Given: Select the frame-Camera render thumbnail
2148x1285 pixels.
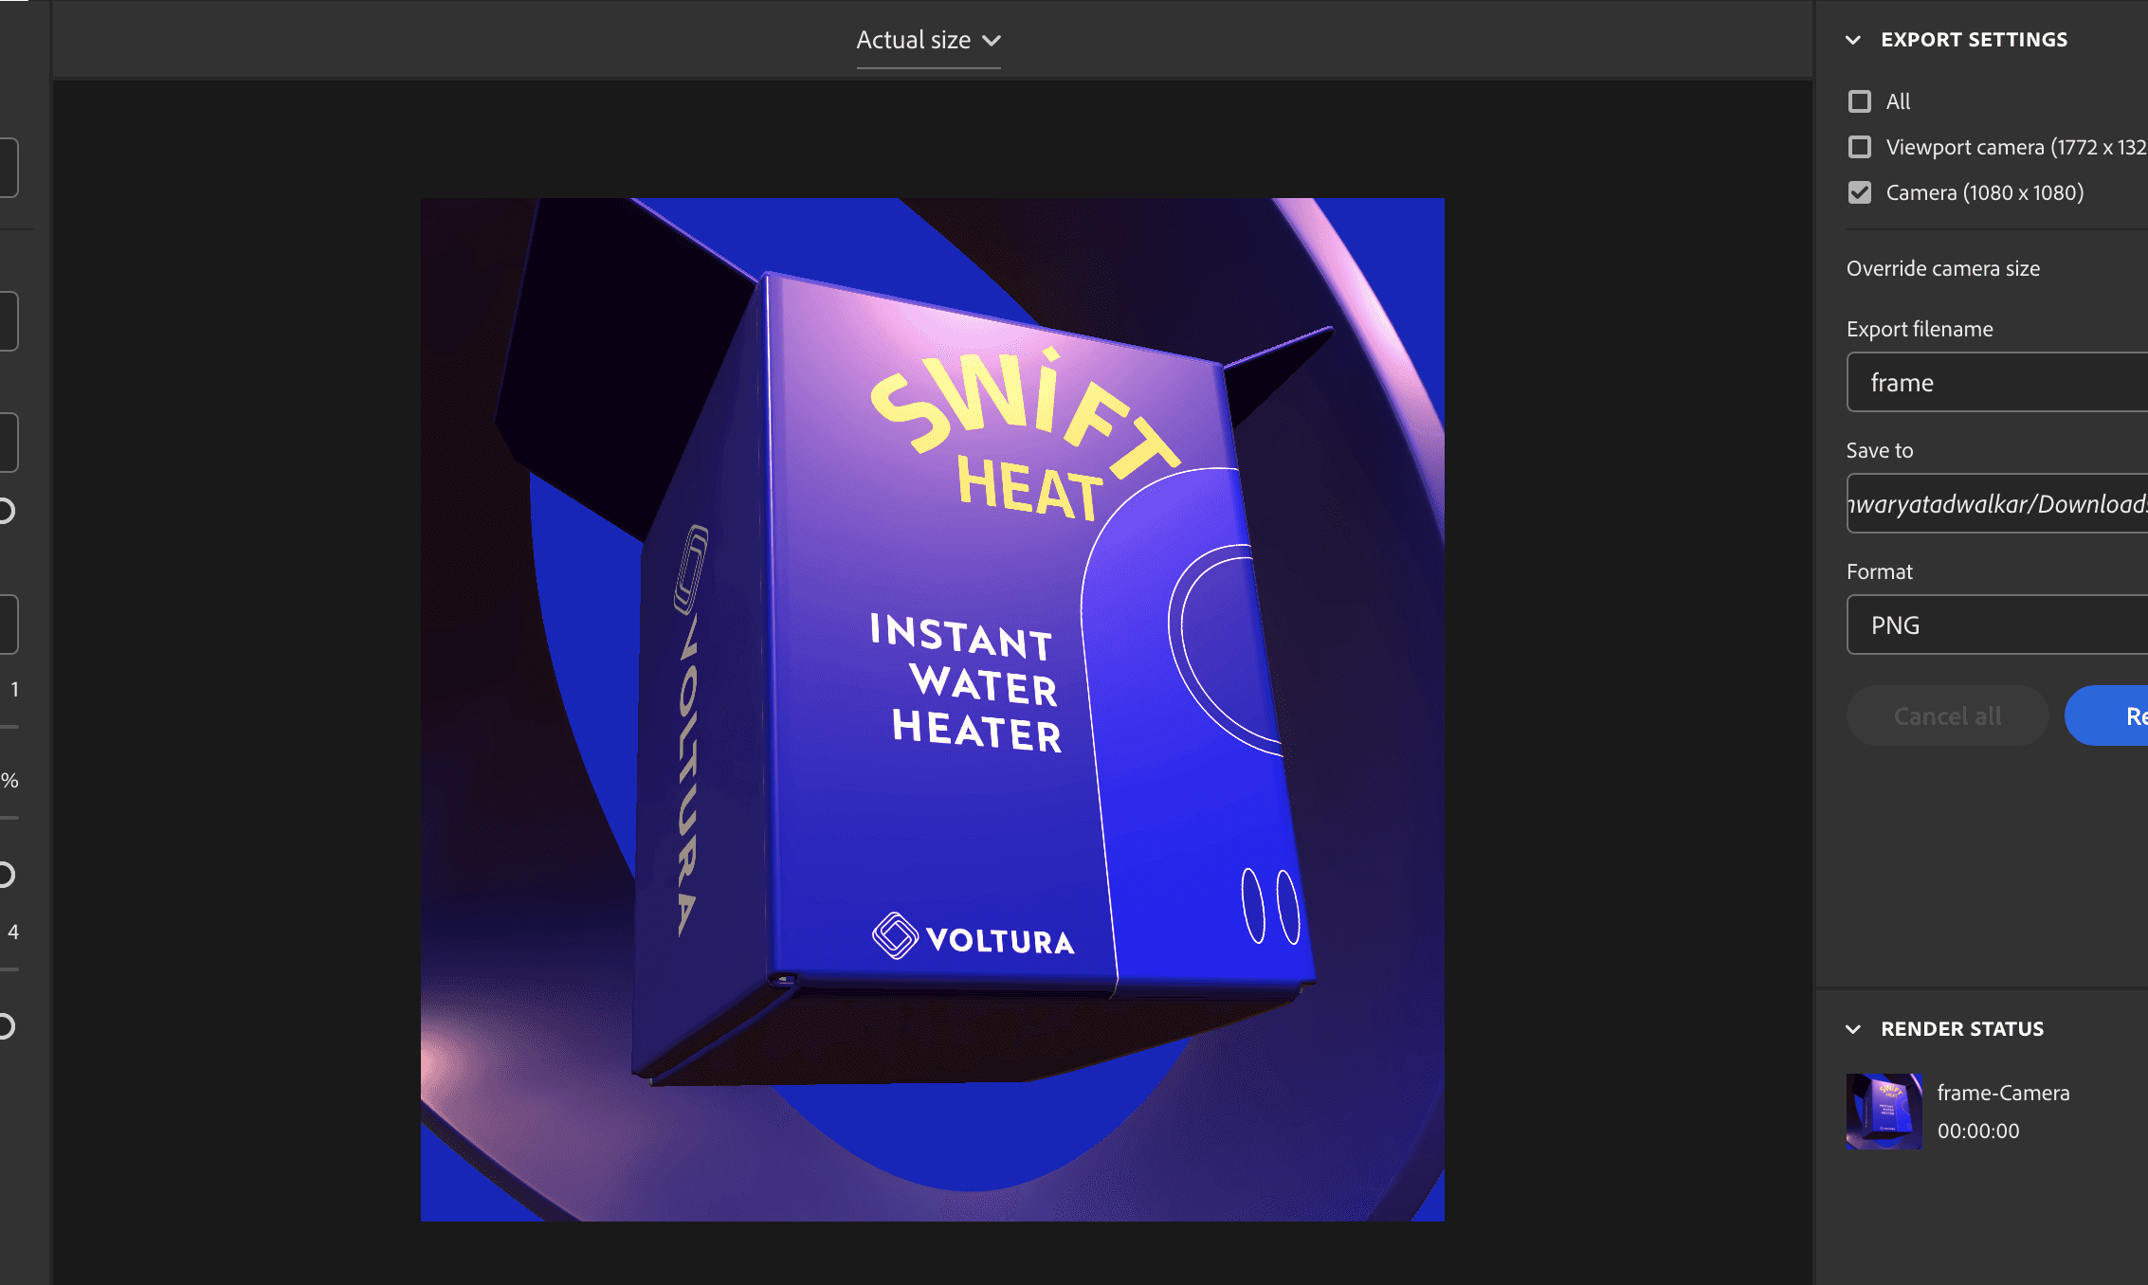Looking at the screenshot, I should coord(1884,1112).
